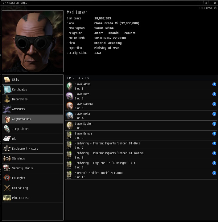Click the Clone Grade Xi value

[x=117, y=23]
